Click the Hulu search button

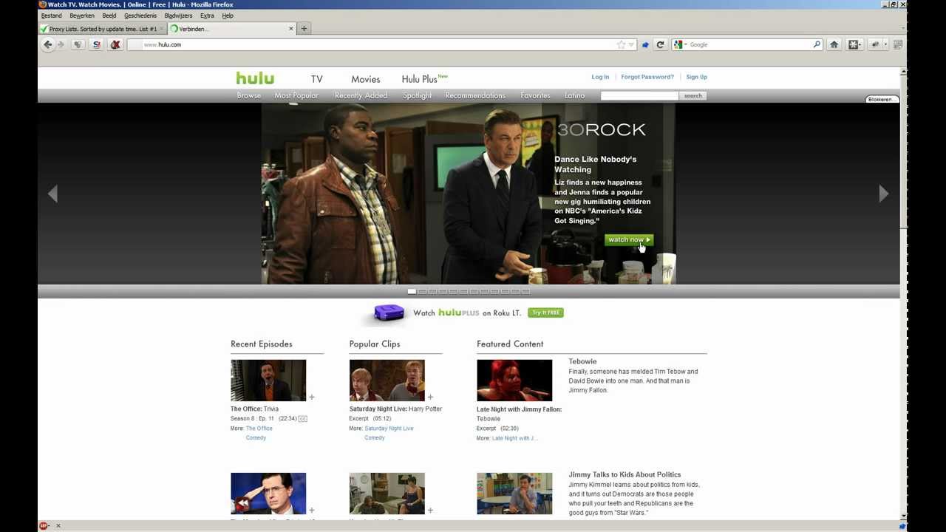click(693, 95)
